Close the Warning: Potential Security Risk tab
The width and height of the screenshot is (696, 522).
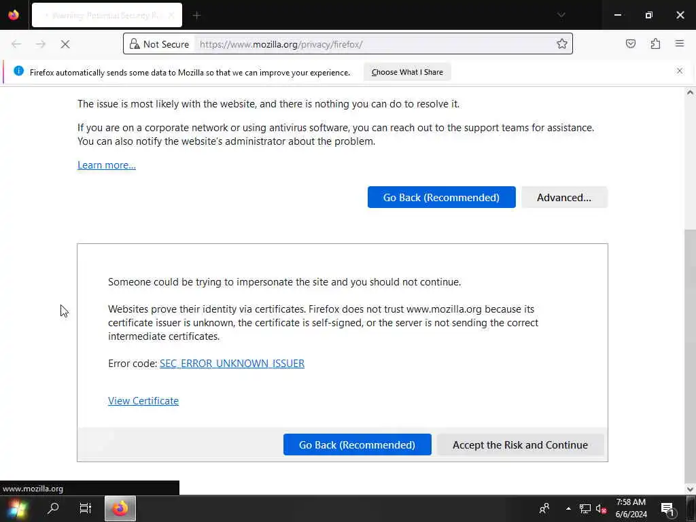[171, 16]
